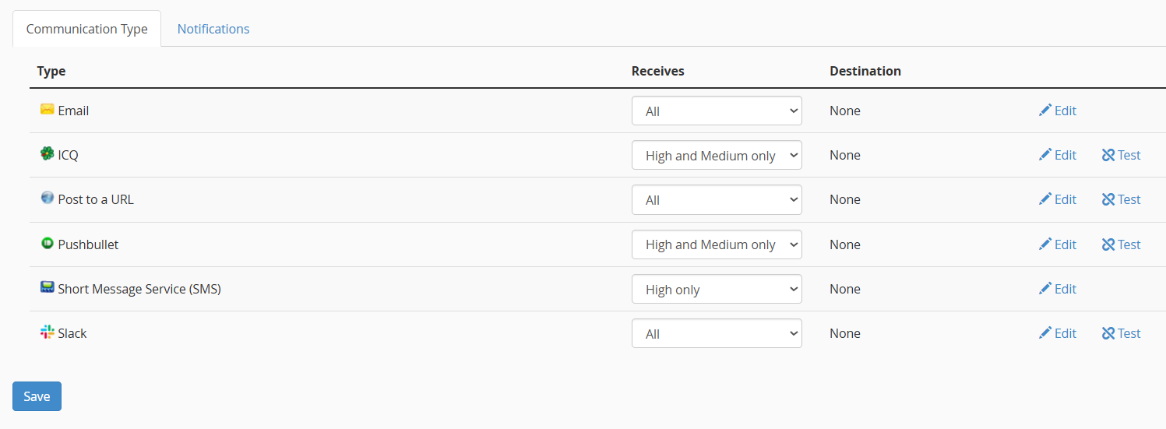Viewport: 1166px width, 429px height.
Task: Click the colorful Slack logo icon
Action: coord(47,332)
